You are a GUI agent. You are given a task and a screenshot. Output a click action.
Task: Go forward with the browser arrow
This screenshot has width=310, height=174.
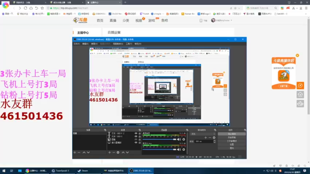pyautogui.click(x=20, y=8)
